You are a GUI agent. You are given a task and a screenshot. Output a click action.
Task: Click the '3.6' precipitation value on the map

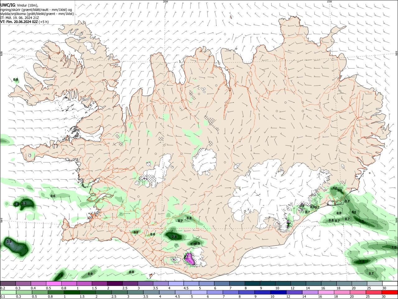[x=17, y=204]
